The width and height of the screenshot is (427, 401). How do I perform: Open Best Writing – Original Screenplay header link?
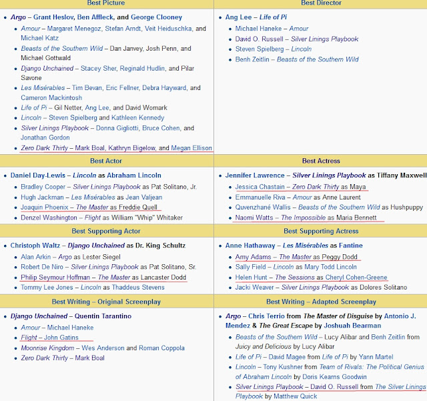click(x=106, y=302)
